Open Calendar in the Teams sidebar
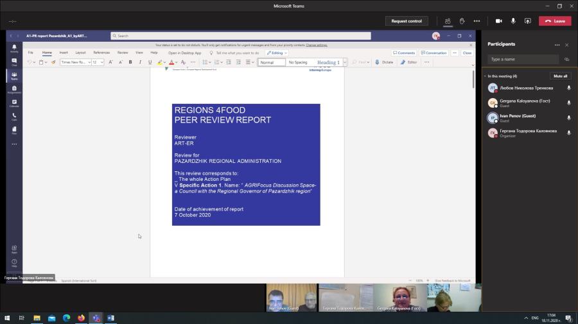The width and height of the screenshot is (578, 324). (14, 103)
